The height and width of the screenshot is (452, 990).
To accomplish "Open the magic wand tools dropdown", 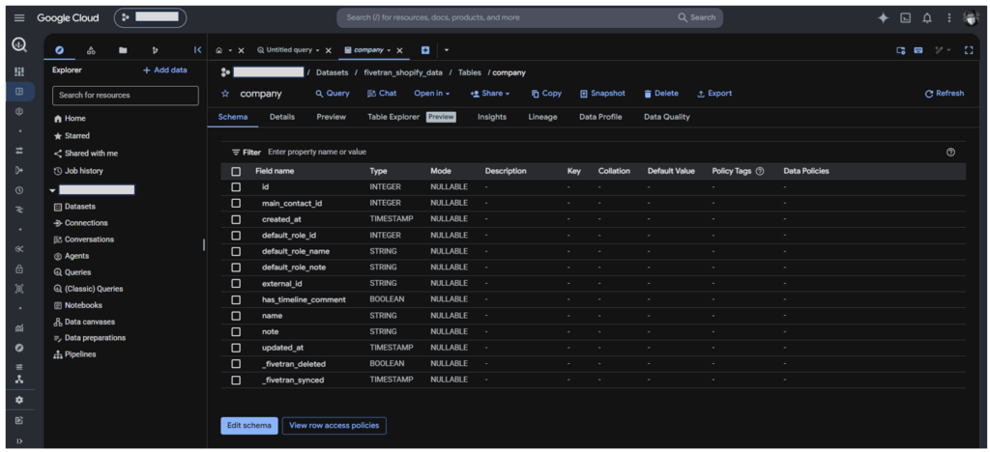I will (x=944, y=50).
